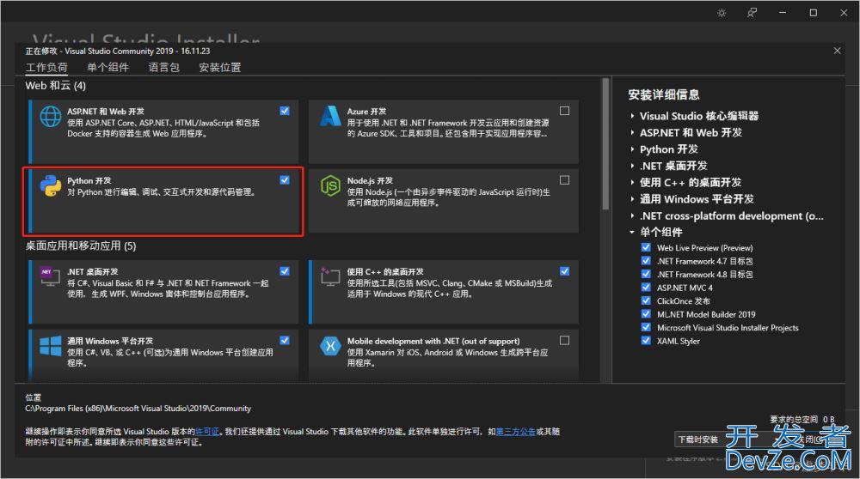Click the workloads list vertical scrollbar

605,144
